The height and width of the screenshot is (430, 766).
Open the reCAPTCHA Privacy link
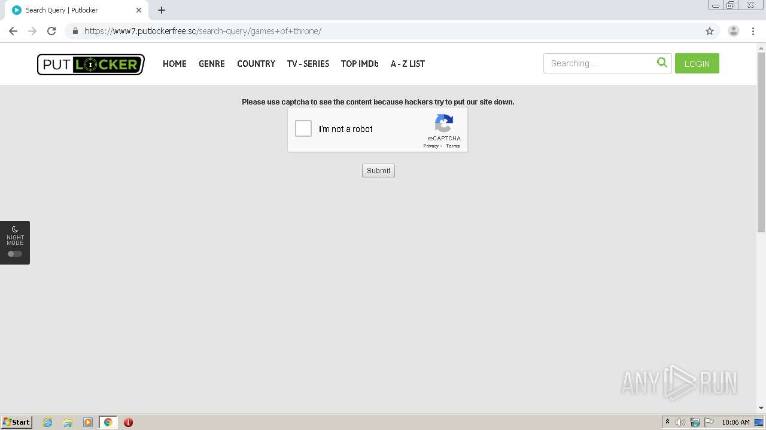click(431, 146)
